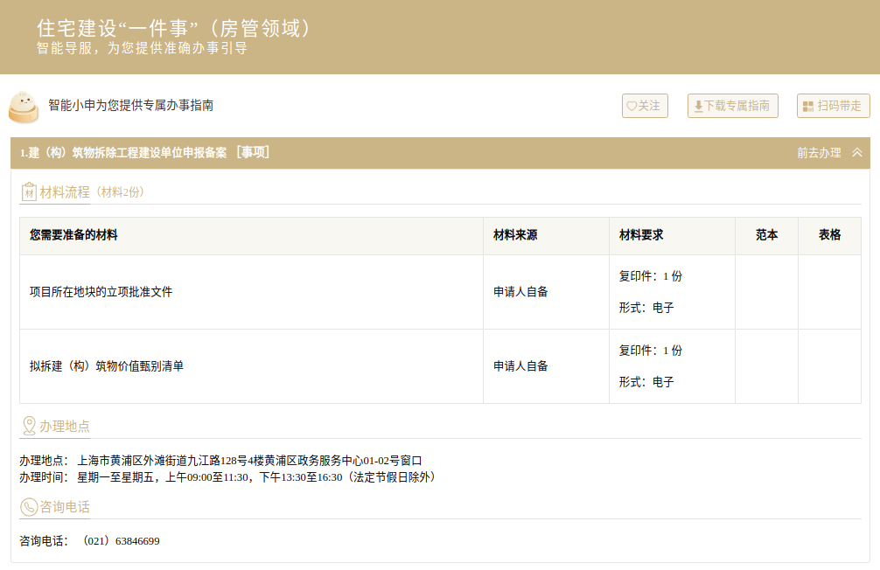Click the 材料流程 clipboard icon

tap(29, 191)
